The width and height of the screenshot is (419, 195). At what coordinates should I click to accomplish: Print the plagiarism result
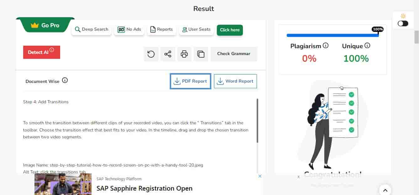184,54
